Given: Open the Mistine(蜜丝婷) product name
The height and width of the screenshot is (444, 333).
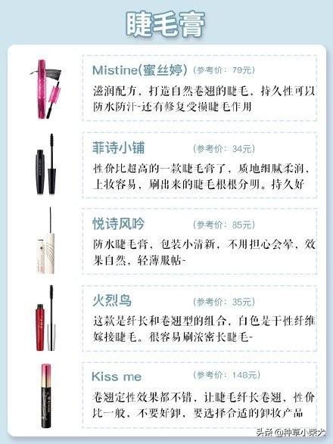Looking at the screenshot, I should click(x=140, y=70).
